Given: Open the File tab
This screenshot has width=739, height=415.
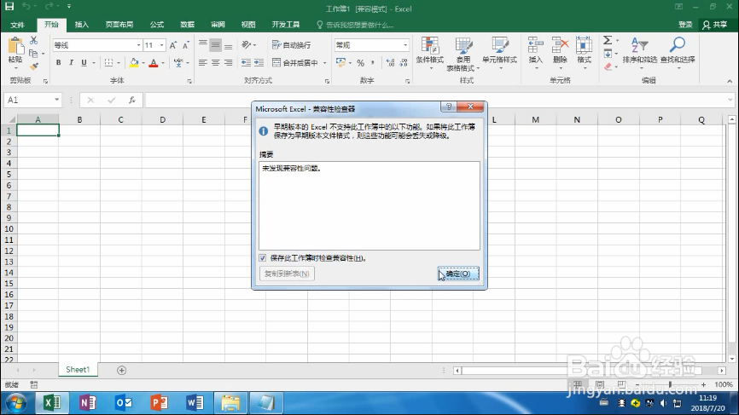Looking at the screenshot, I should [x=17, y=25].
